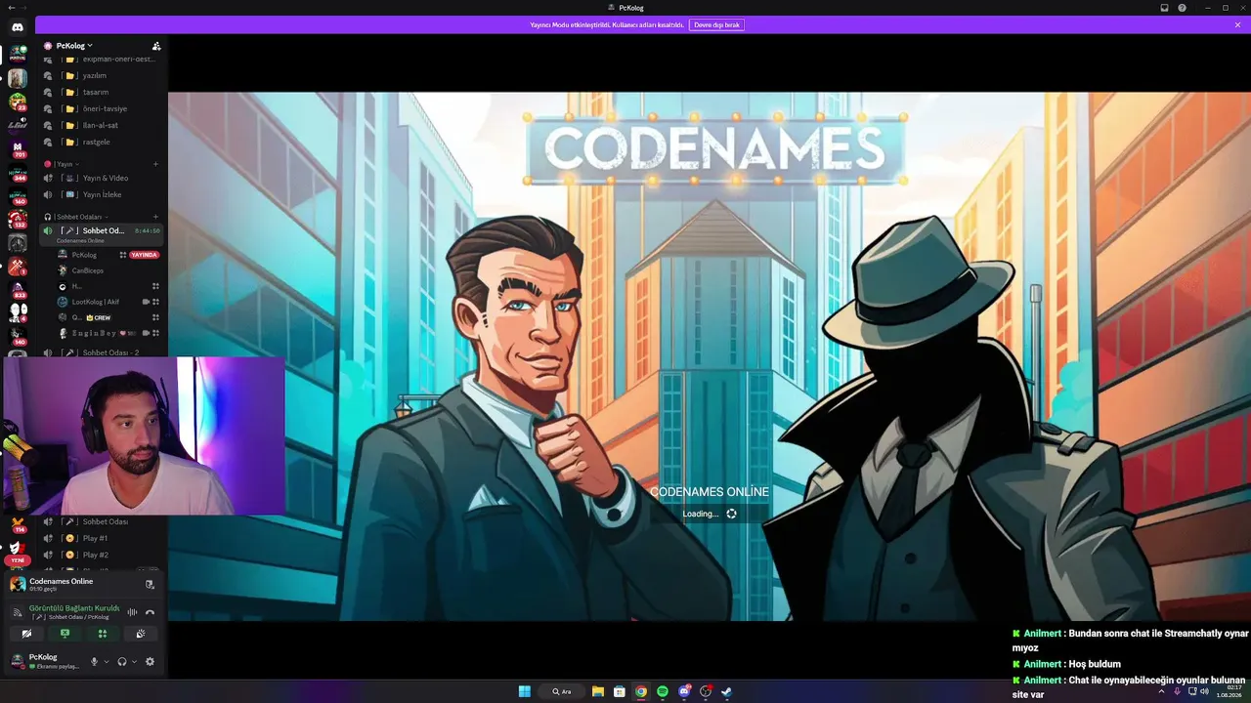Click the EnginBey voice user
1251x703 pixels.
[x=93, y=333]
